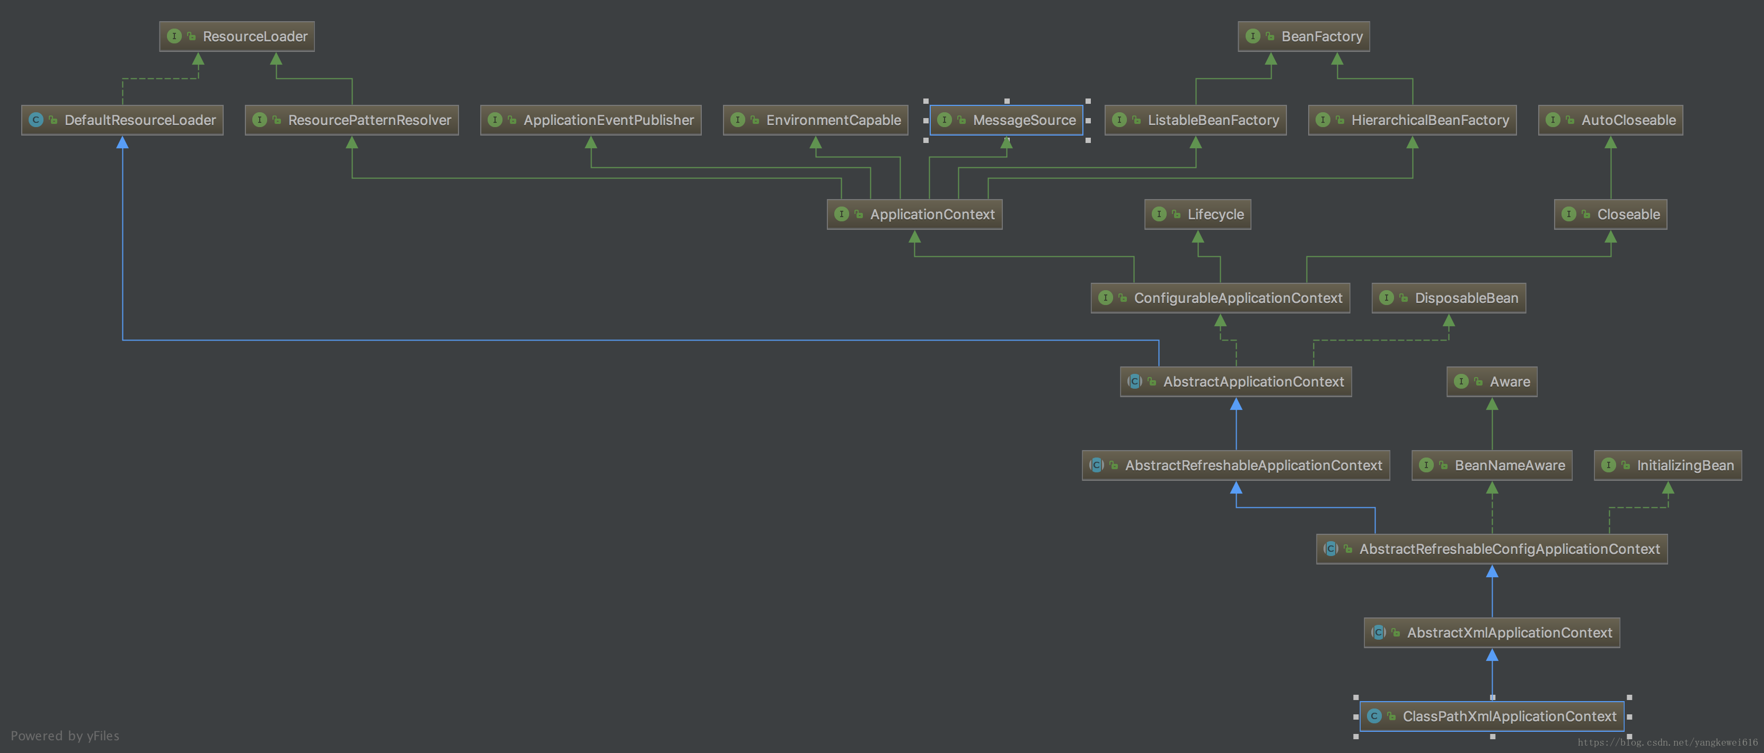Click visibility lock icon on MessageSource

[962, 120]
